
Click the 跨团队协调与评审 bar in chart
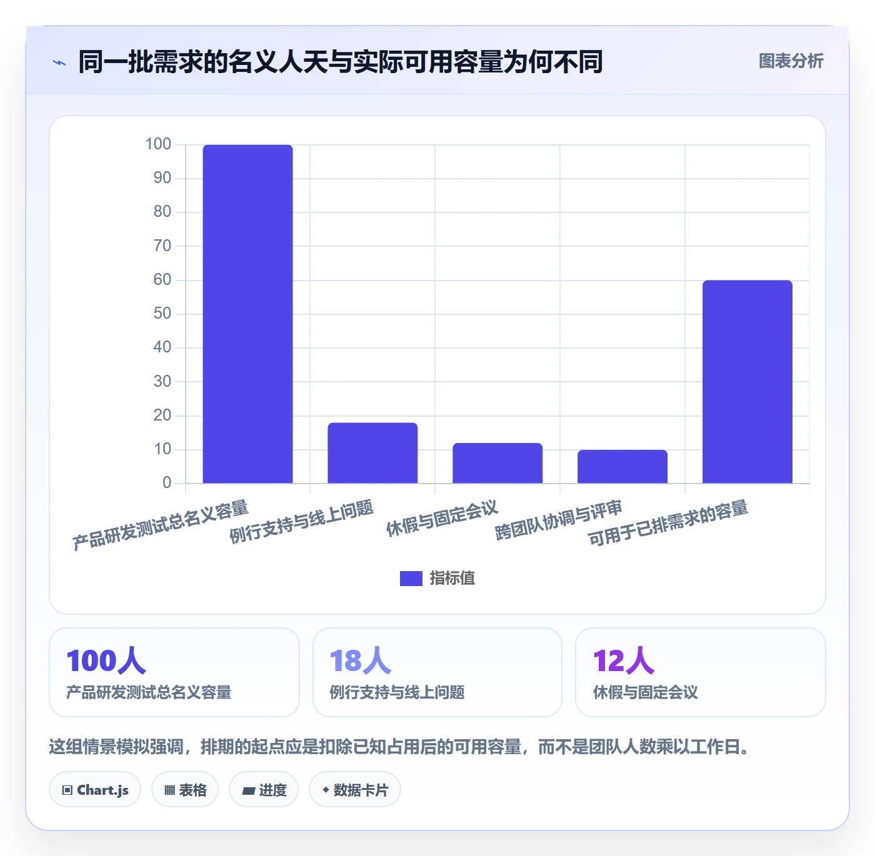coord(622,466)
